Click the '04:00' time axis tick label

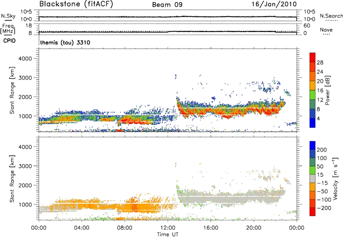(82, 228)
